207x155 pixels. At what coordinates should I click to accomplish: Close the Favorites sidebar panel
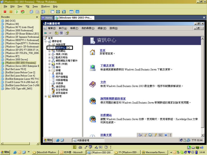(x=37, y=17)
